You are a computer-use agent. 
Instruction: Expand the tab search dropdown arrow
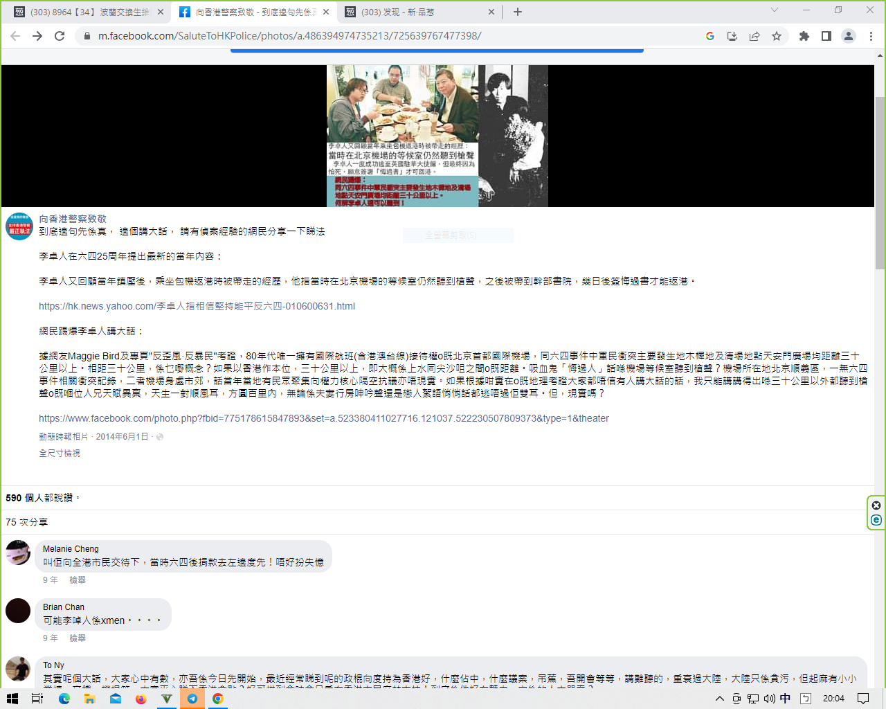775,10
